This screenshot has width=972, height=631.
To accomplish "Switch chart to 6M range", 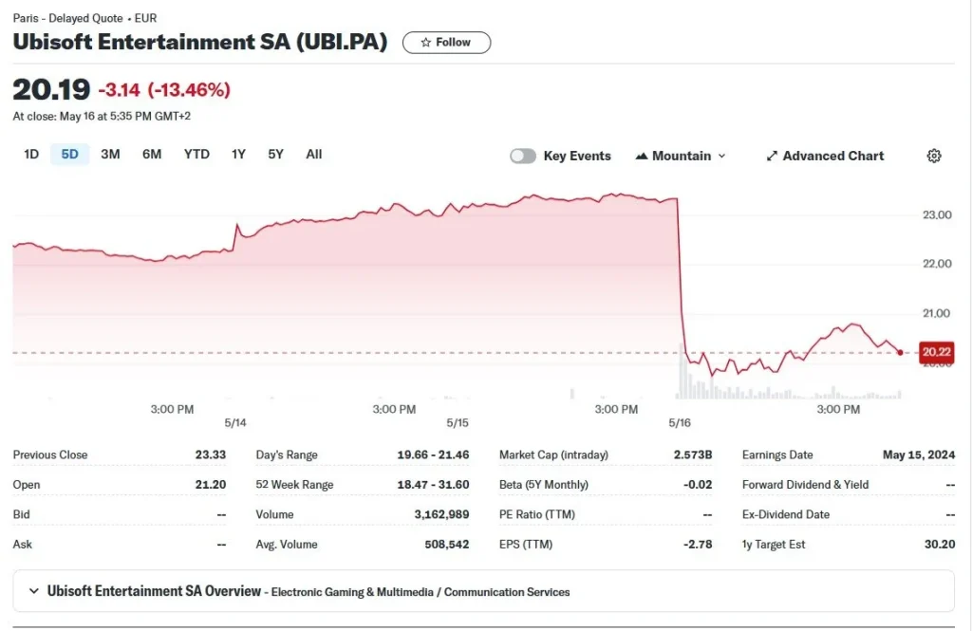I will point(152,154).
